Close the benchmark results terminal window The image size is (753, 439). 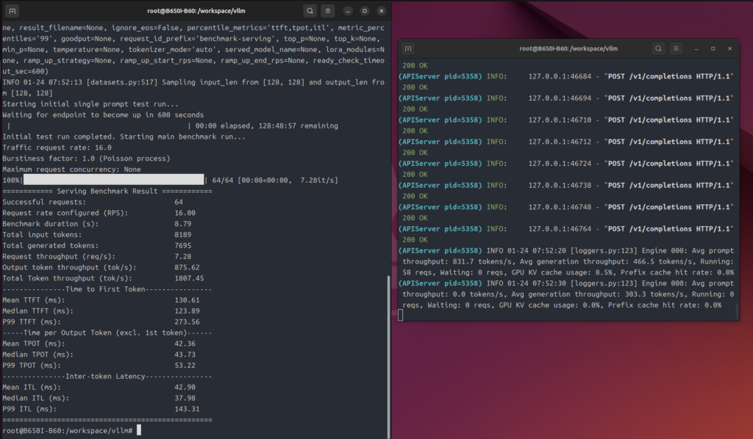382,11
